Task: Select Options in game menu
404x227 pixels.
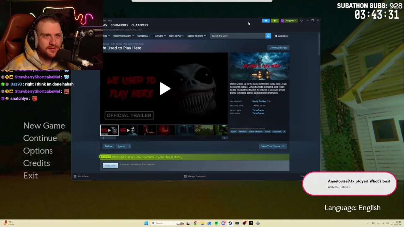Action: click(x=38, y=151)
